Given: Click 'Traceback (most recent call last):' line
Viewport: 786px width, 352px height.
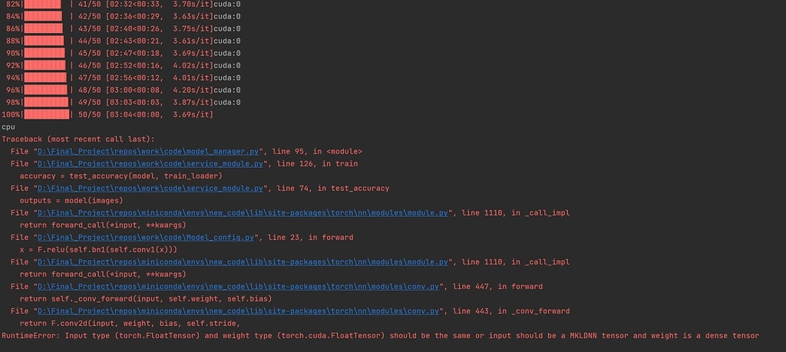Looking at the screenshot, I should (x=78, y=140).
